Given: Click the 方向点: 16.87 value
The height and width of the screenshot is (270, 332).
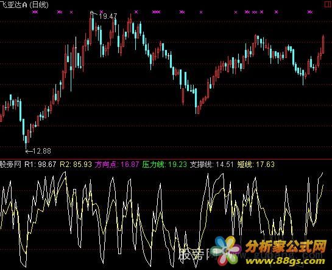Looking at the screenshot, I should click(x=117, y=165).
